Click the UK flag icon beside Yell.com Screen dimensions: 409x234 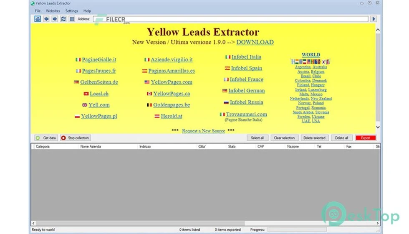[84, 105]
